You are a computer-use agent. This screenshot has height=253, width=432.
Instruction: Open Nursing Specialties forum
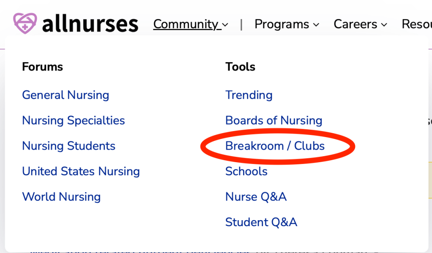click(x=73, y=120)
